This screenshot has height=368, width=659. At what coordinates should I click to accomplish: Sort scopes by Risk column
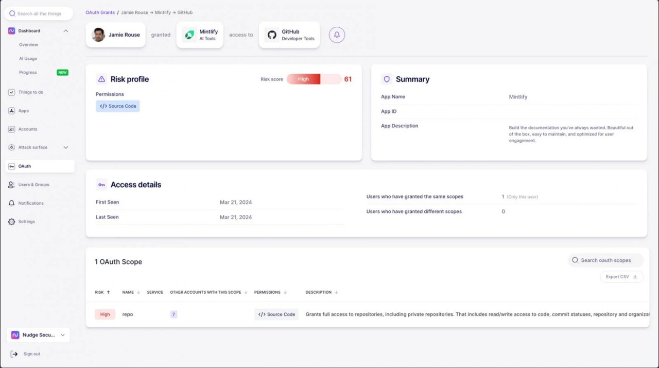tap(102, 292)
